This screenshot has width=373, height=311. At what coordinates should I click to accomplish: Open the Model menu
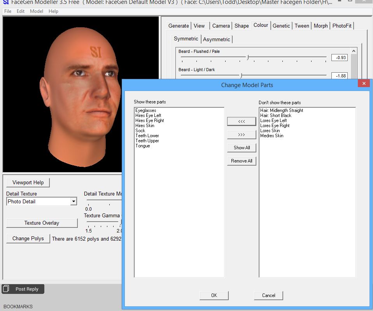click(37, 11)
